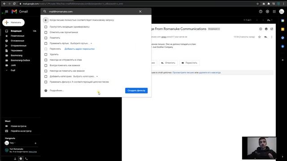287x161 pixels.
Task: Check the Пометить option
Action: point(46,38)
